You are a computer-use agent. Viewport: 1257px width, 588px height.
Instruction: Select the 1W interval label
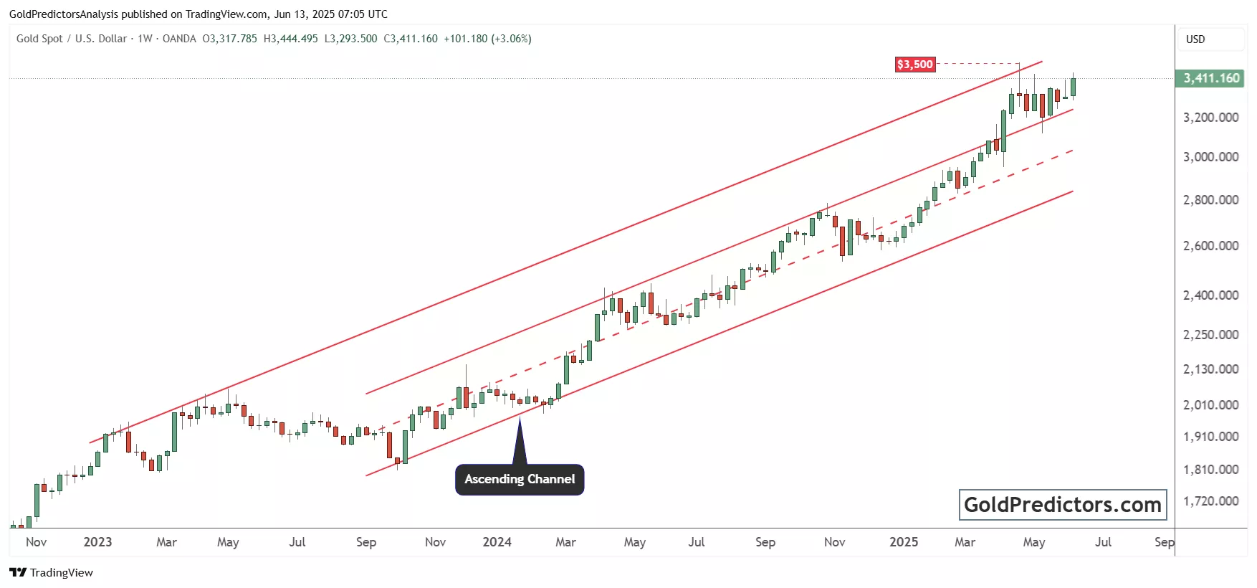click(x=145, y=39)
